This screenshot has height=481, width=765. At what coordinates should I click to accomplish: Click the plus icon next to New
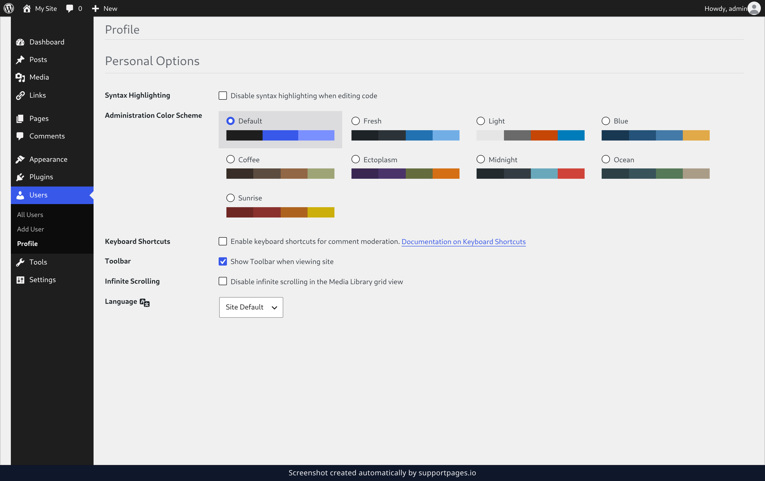click(95, 9)
